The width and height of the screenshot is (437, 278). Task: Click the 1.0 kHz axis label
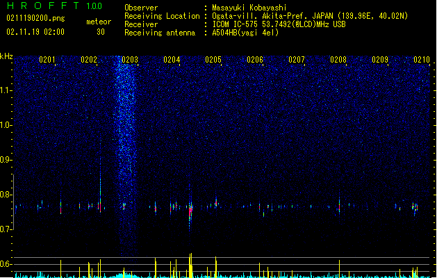click(6, 125)
